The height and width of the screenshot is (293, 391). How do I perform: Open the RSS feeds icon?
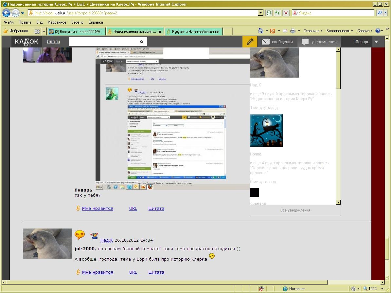click(273, 31)
